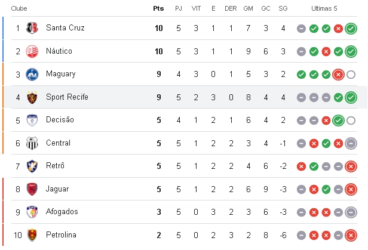Open the Maguary team logo
368x250 pixels.
(x=32, y=74)
